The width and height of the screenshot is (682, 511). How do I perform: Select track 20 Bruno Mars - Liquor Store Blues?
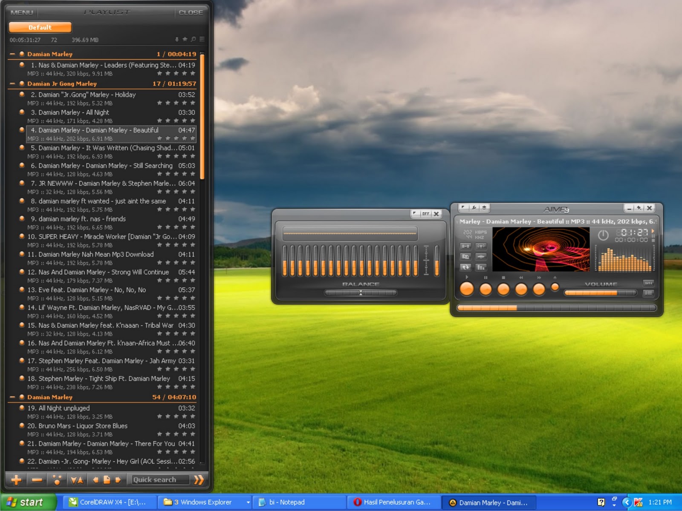pos(111,430)
